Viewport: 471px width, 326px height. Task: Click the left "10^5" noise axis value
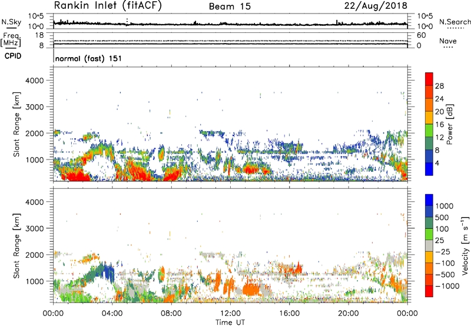pos(36,16)
